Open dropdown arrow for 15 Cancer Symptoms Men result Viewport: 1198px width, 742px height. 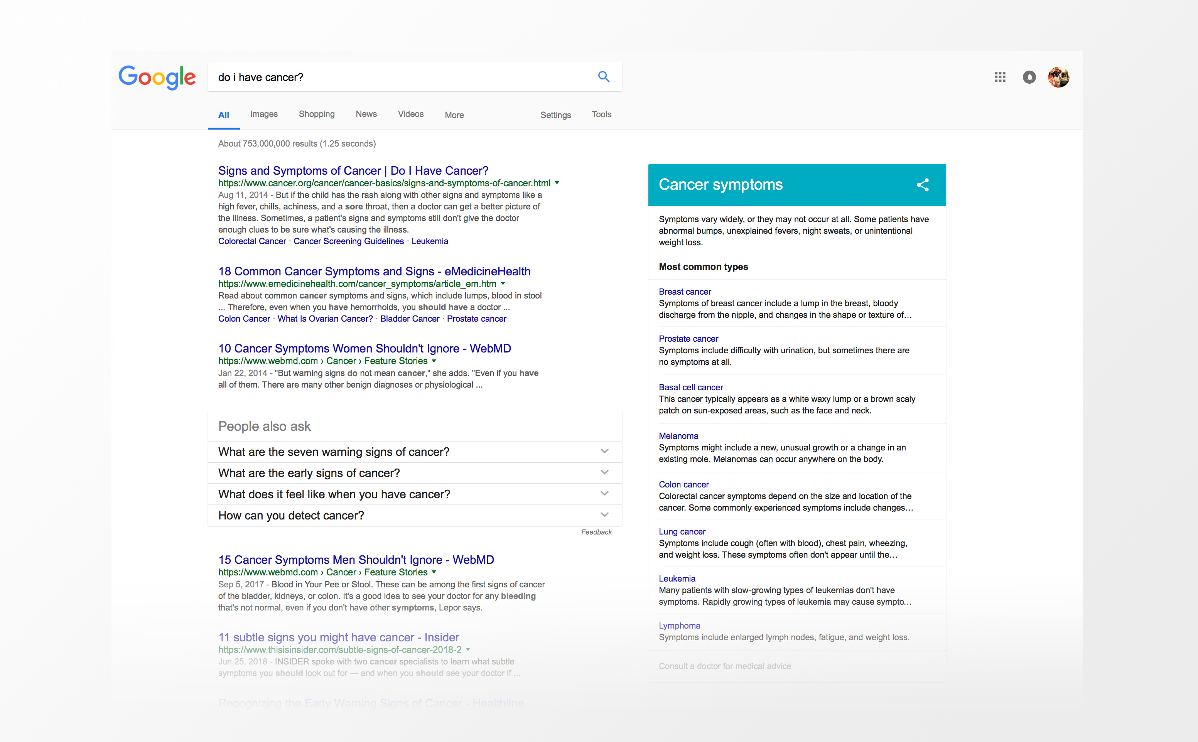(x=434, y=572)
